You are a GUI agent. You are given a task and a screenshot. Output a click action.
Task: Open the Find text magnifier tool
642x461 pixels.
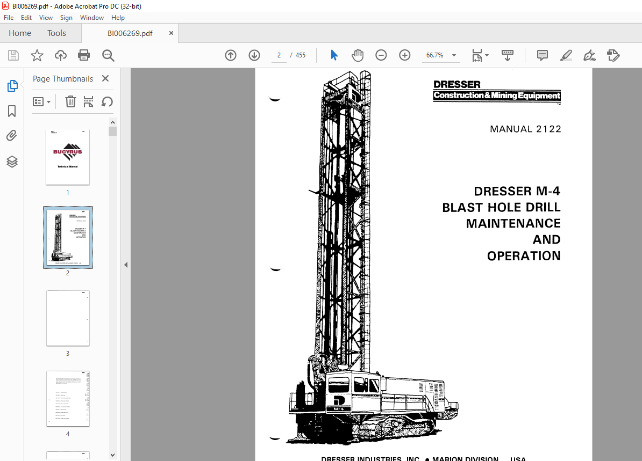pyautogui.click(x=108, y=55)
